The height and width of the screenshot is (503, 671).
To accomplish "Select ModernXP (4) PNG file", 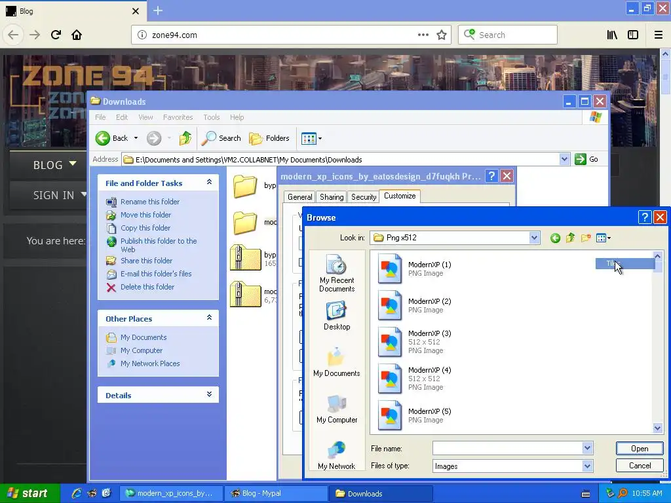I will point(414,379).
